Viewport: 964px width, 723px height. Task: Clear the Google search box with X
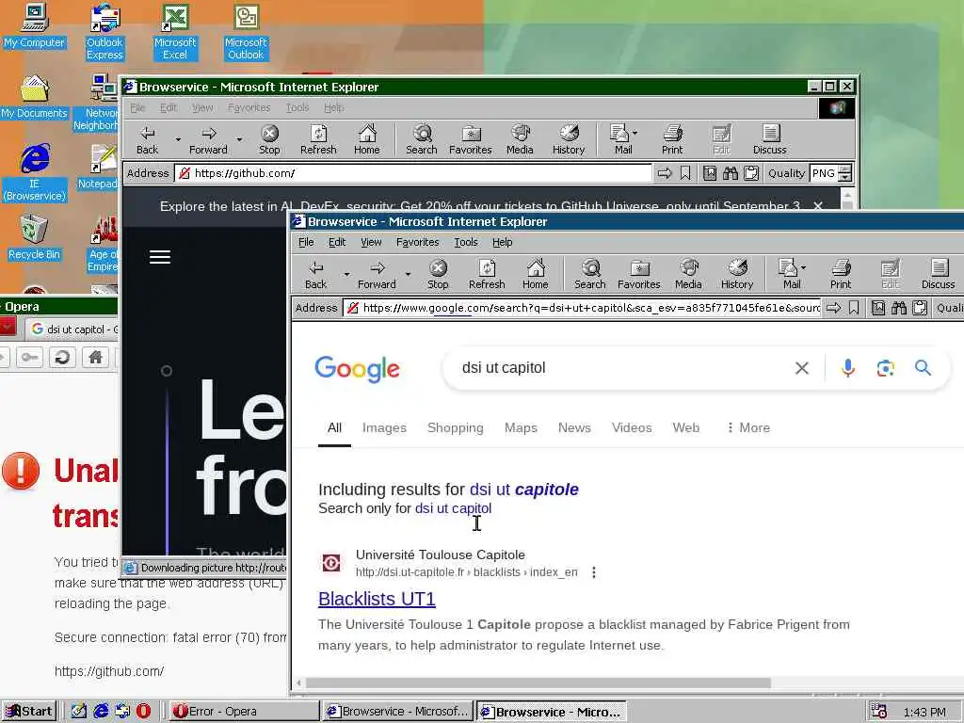pyautogui.click(x=802, y=368)
